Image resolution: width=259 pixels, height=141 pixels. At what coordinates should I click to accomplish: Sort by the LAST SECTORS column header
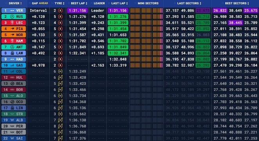(x=189, y=3)
